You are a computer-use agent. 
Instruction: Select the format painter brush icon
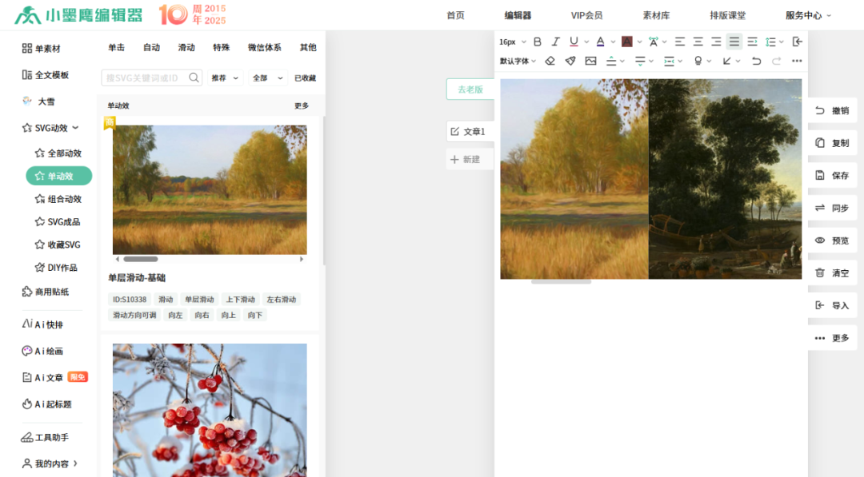(x=570, y=61)
